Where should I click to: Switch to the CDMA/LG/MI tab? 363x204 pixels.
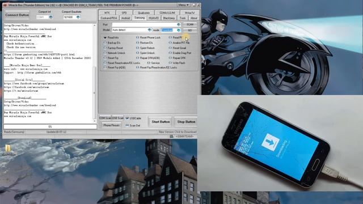167,12
